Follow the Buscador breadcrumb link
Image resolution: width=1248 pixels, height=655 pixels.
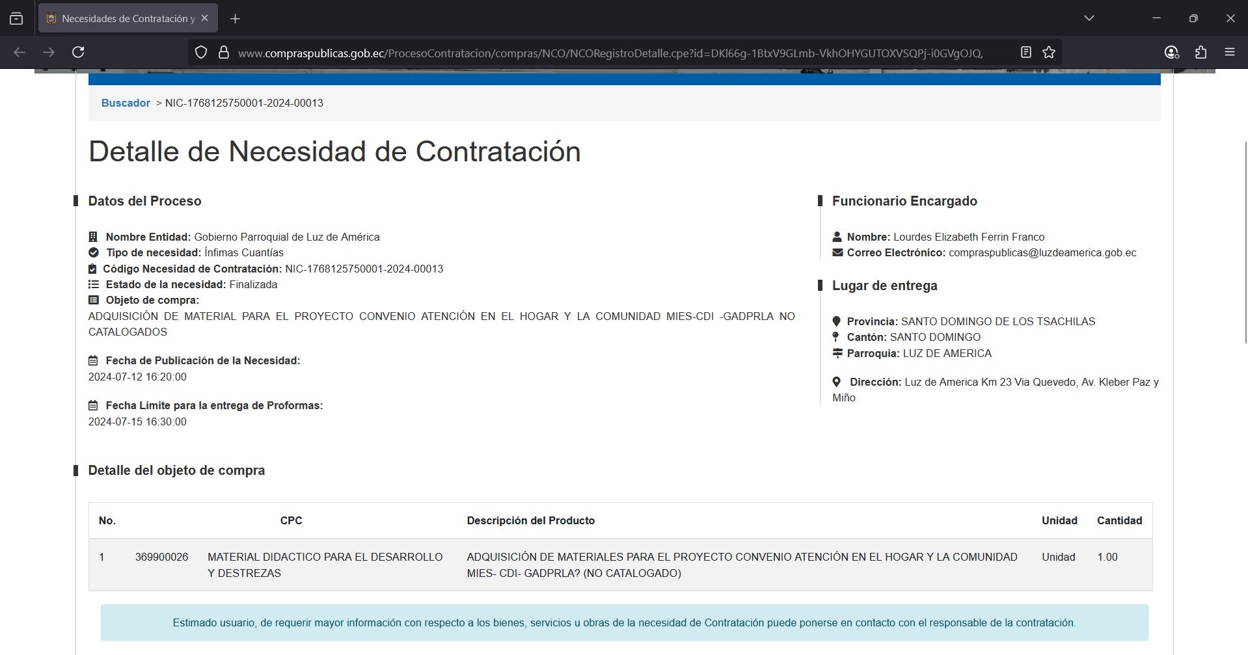[126, 103]
